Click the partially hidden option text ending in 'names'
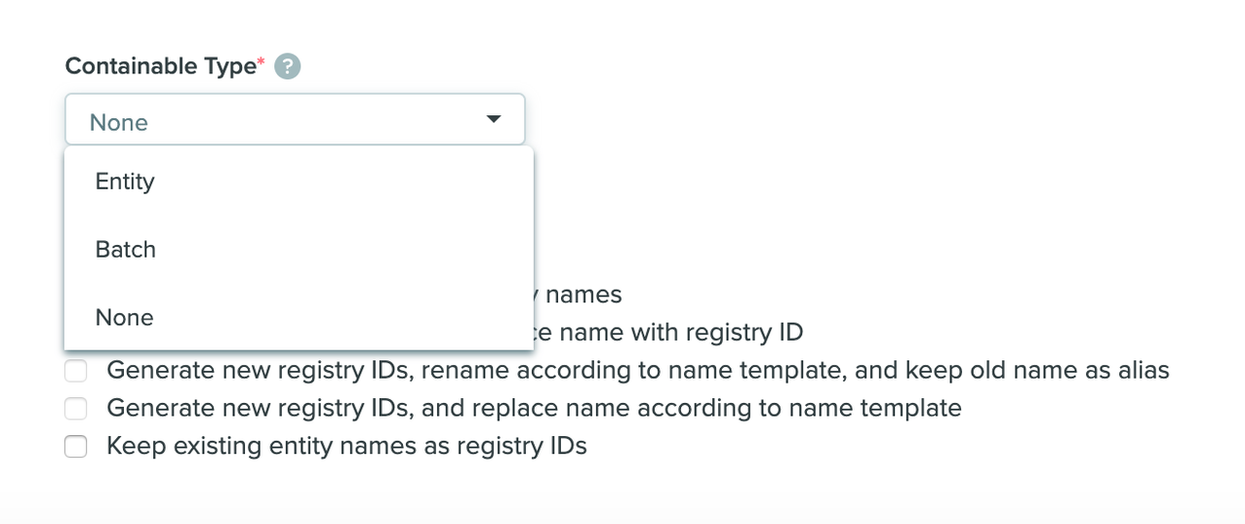This screenshot has height=524, width=1245. 583,295
